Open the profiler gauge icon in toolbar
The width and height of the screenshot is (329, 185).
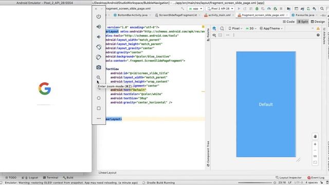click(269, 9)
